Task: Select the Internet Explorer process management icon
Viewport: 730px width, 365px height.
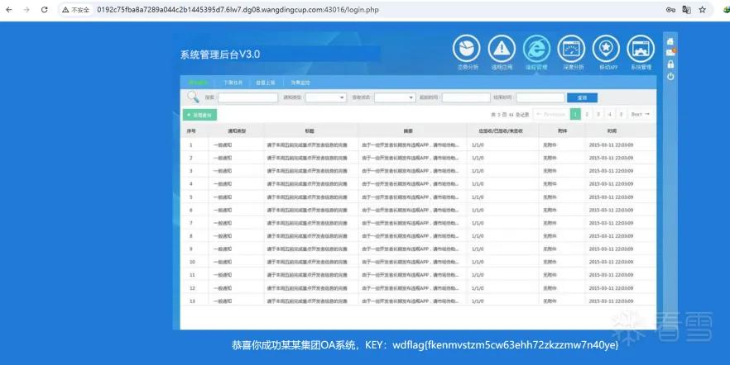Action: [x=536, y=49]
